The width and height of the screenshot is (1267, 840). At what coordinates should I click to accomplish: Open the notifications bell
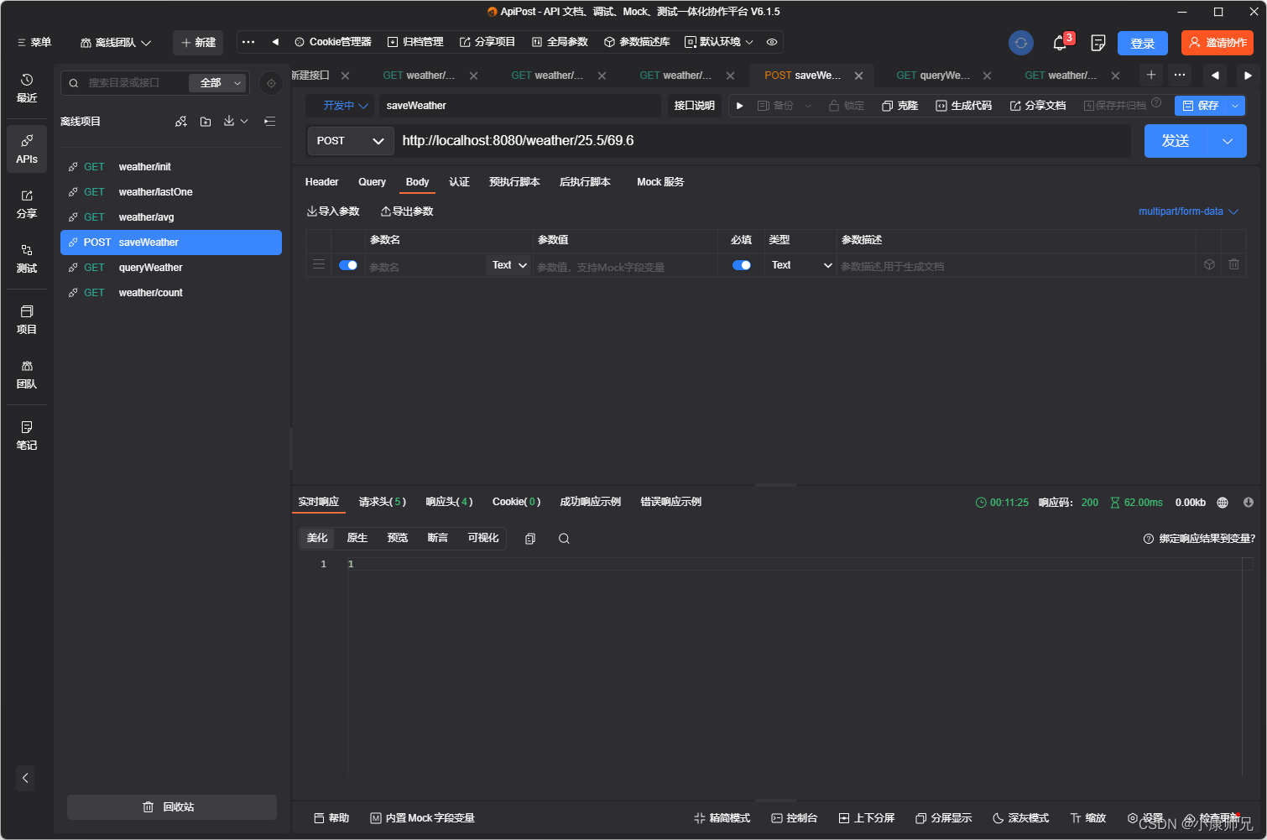[1060, 43]
